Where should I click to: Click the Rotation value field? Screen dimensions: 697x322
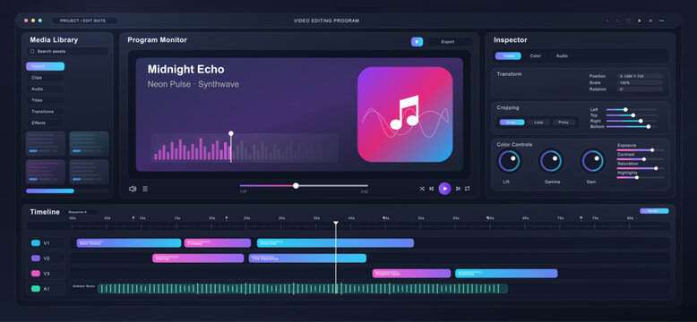click(640, 89)
